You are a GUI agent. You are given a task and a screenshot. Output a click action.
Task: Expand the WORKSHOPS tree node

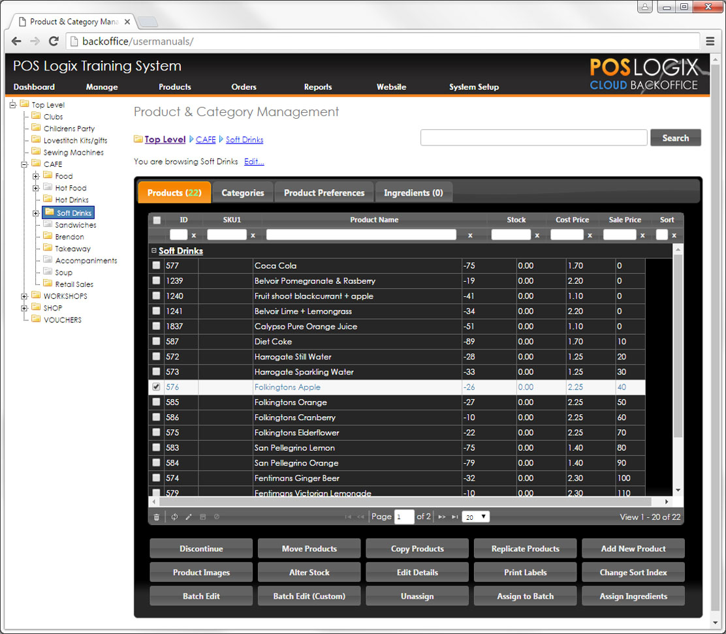coord(24,296)
